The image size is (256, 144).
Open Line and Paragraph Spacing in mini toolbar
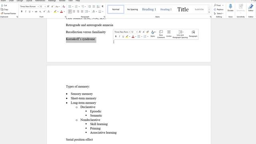coord(180,34)
